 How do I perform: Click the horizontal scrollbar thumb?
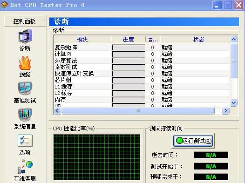tap(138, 111)
